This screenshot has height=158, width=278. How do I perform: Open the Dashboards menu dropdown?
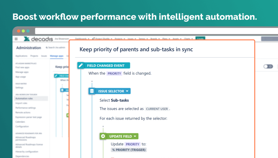[82, 39]
